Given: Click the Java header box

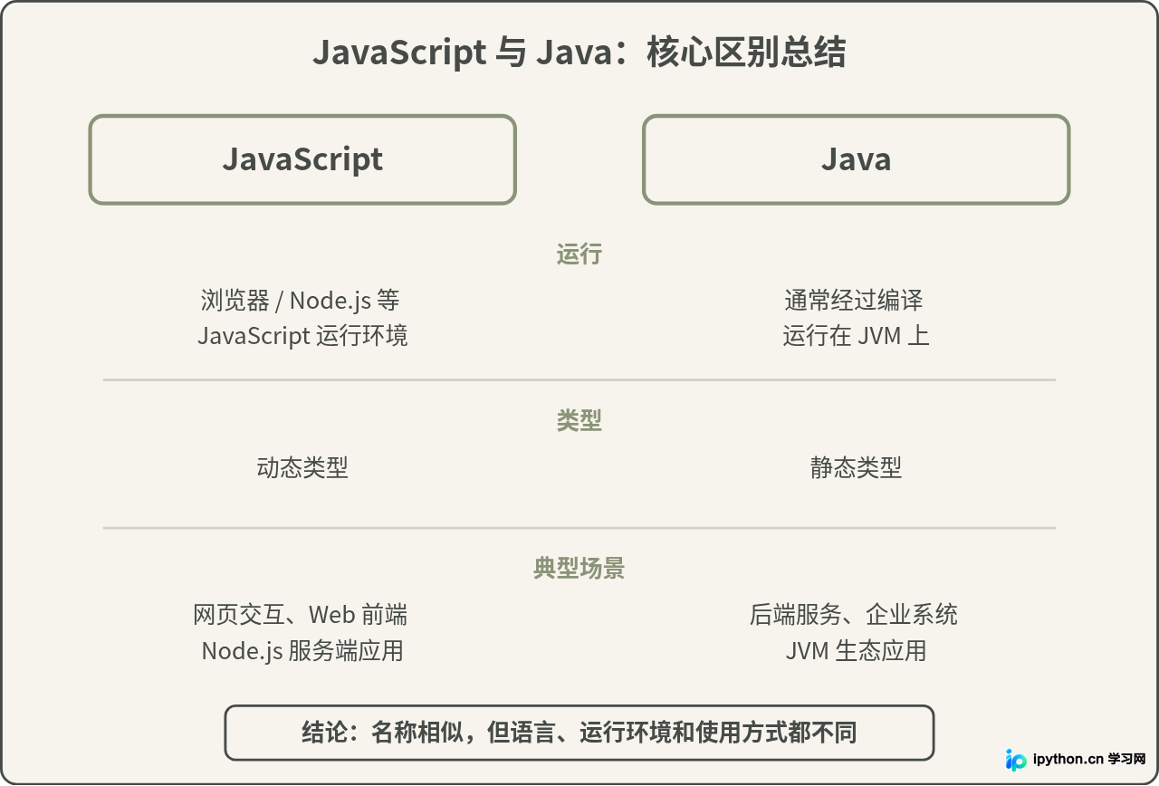Looking at the screenshot, I should (857, 159).
